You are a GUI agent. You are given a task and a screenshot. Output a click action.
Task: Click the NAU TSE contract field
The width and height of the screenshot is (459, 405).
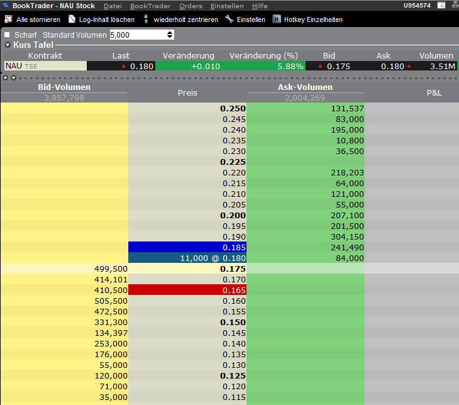coord(45,66)
